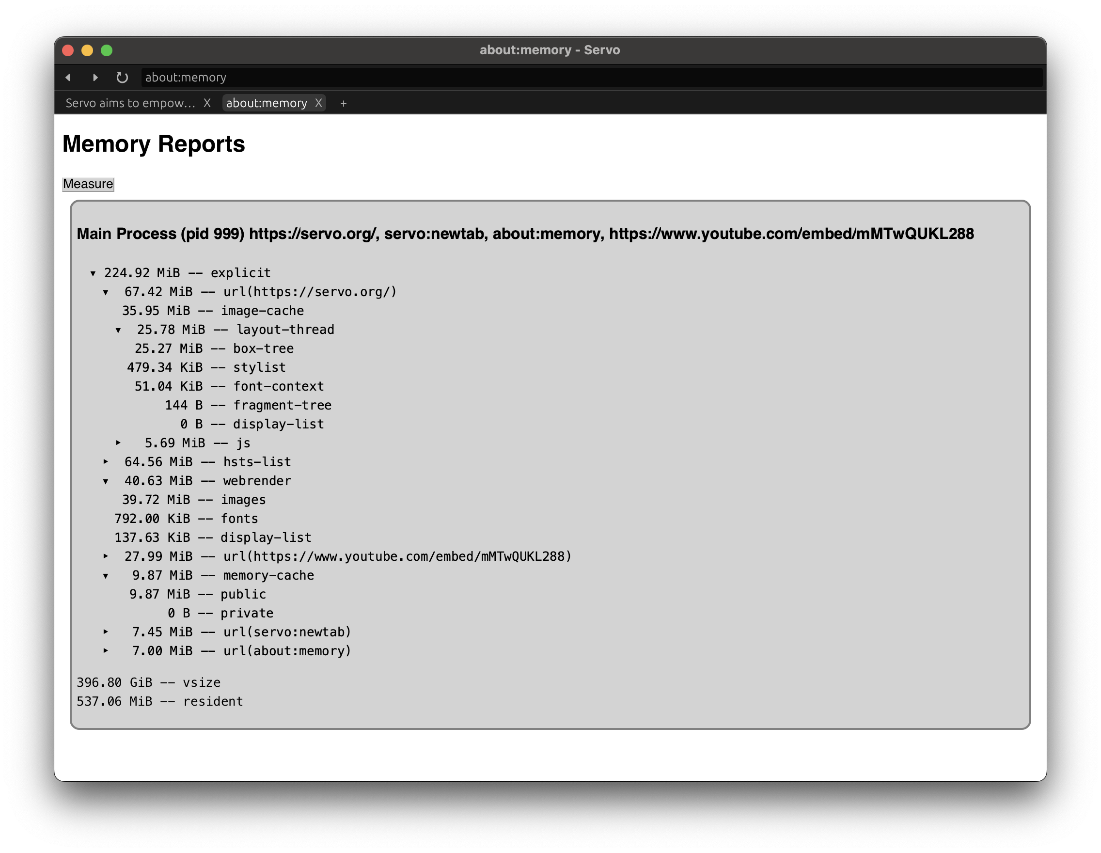Click the back navigation arrow
Screen dimensions: 1101x853
pyautogui.click(x=68, y=77)
